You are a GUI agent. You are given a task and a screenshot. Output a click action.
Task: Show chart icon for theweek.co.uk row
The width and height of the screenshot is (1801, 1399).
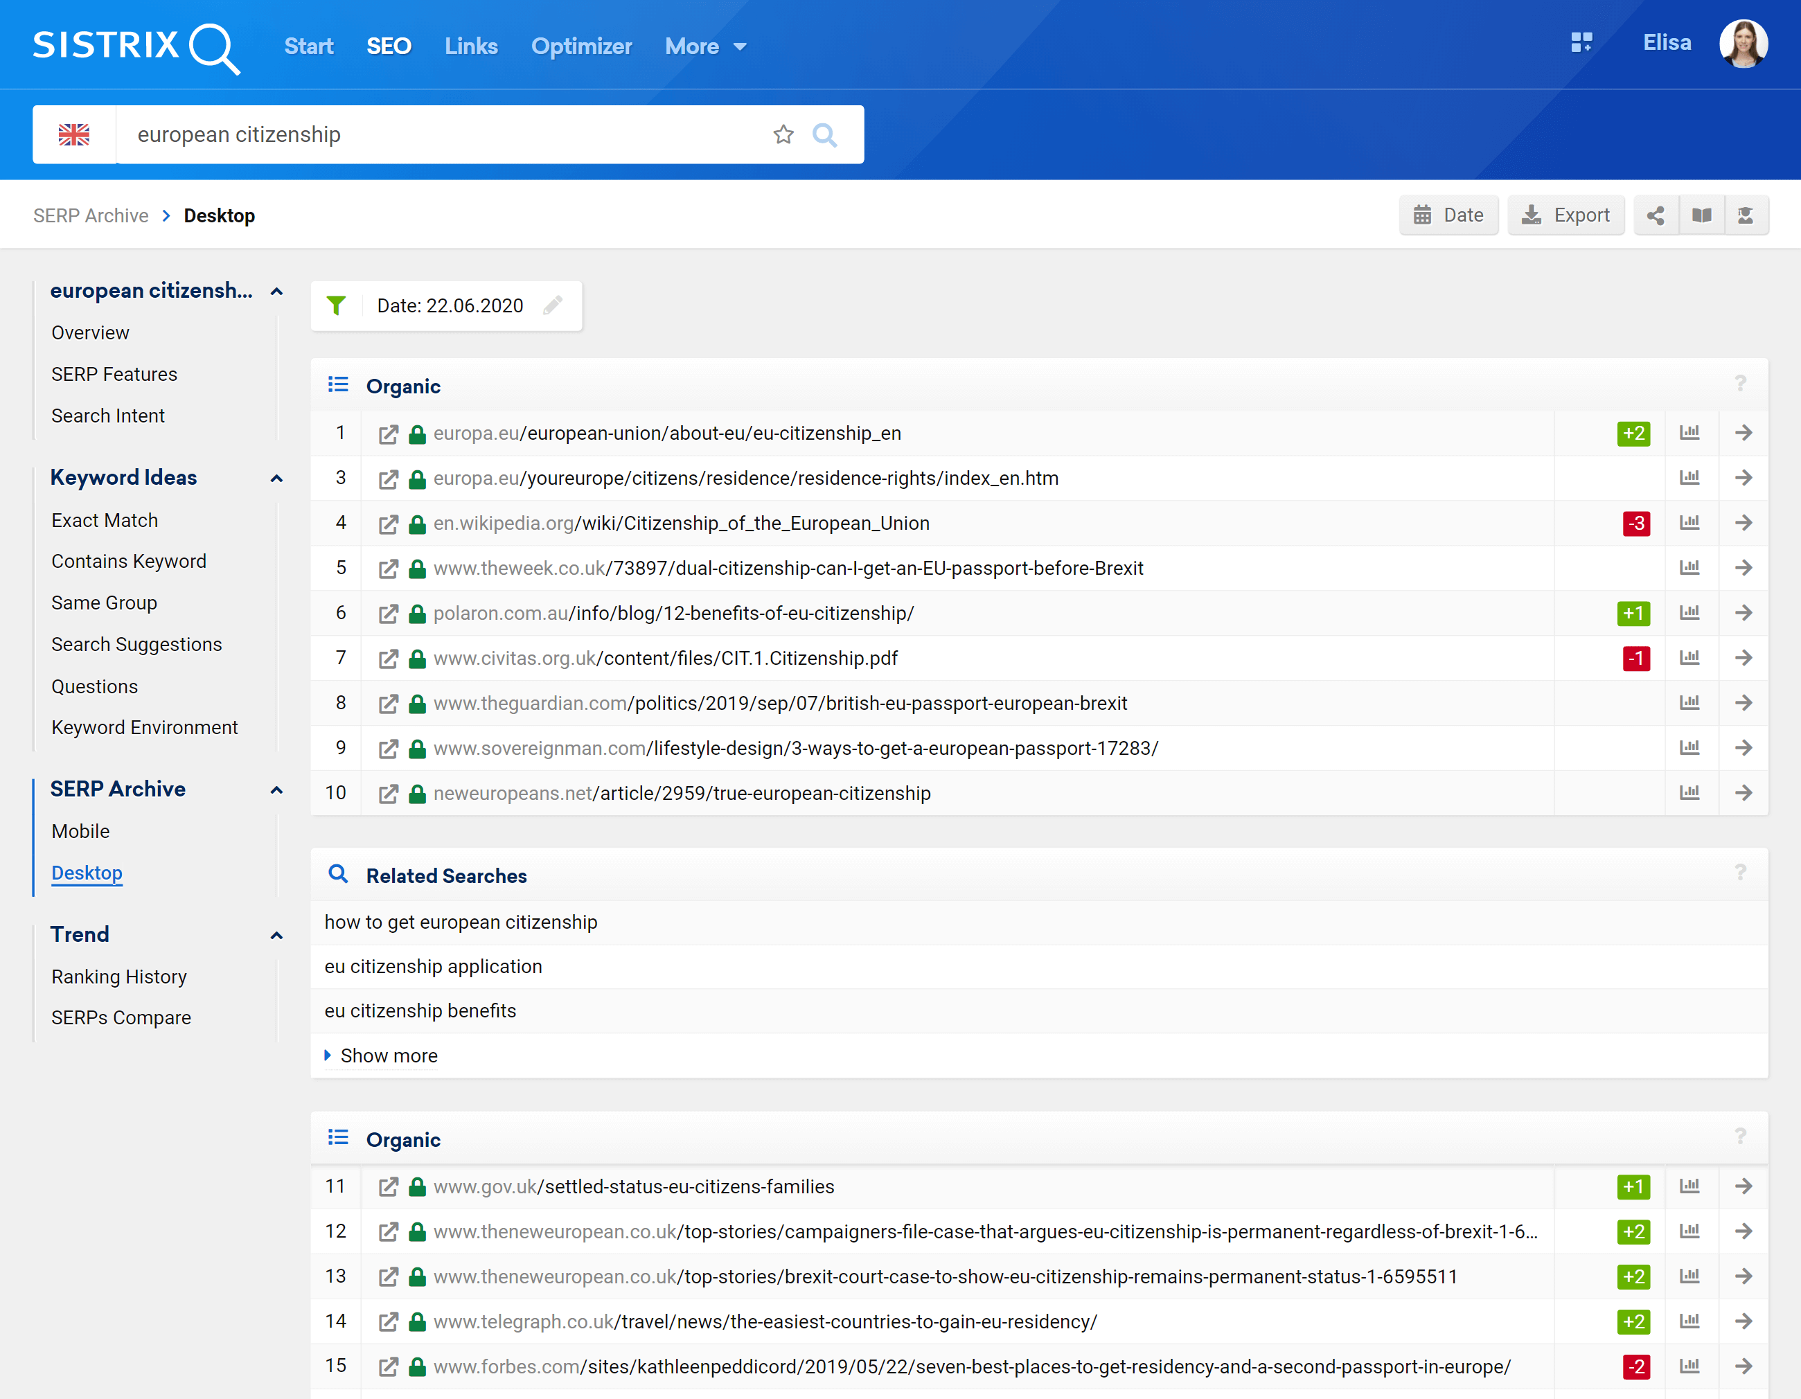coord(1689,568)
